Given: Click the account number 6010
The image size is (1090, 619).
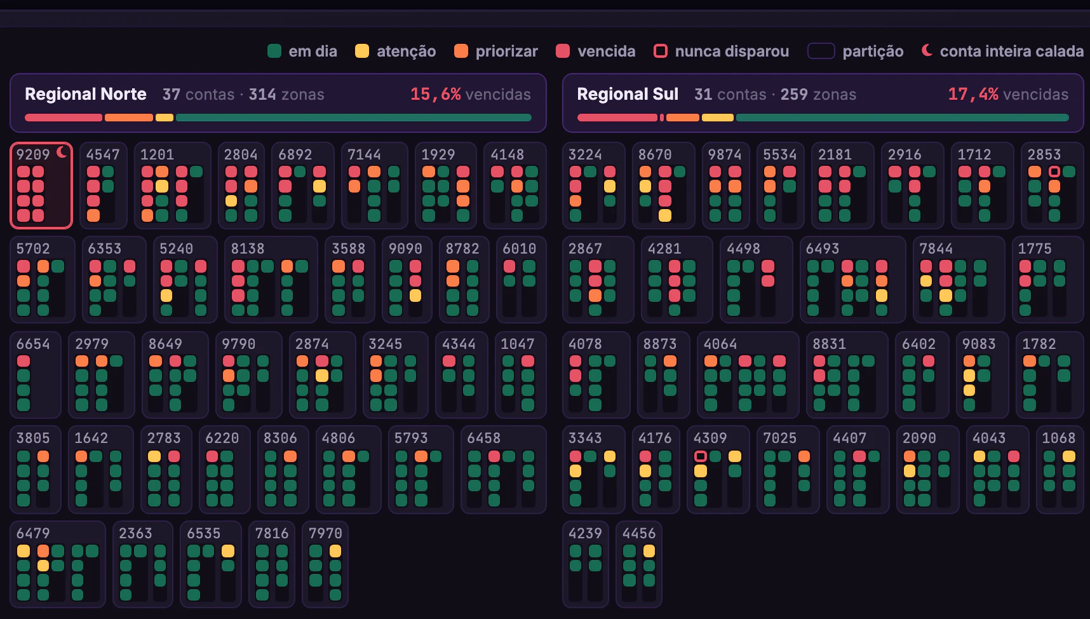Looking at the screenshot, I should pyautogui.click(x=520, y=248).
